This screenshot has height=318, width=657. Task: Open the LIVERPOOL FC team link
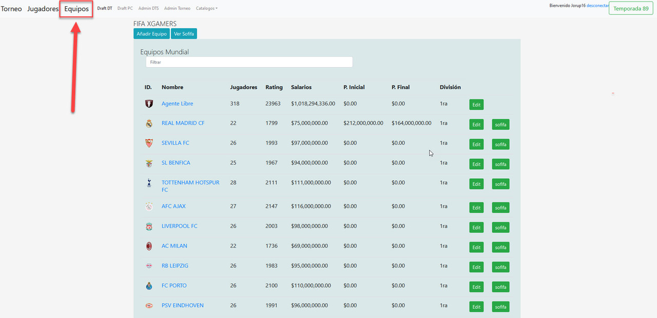tap(180, 226)
